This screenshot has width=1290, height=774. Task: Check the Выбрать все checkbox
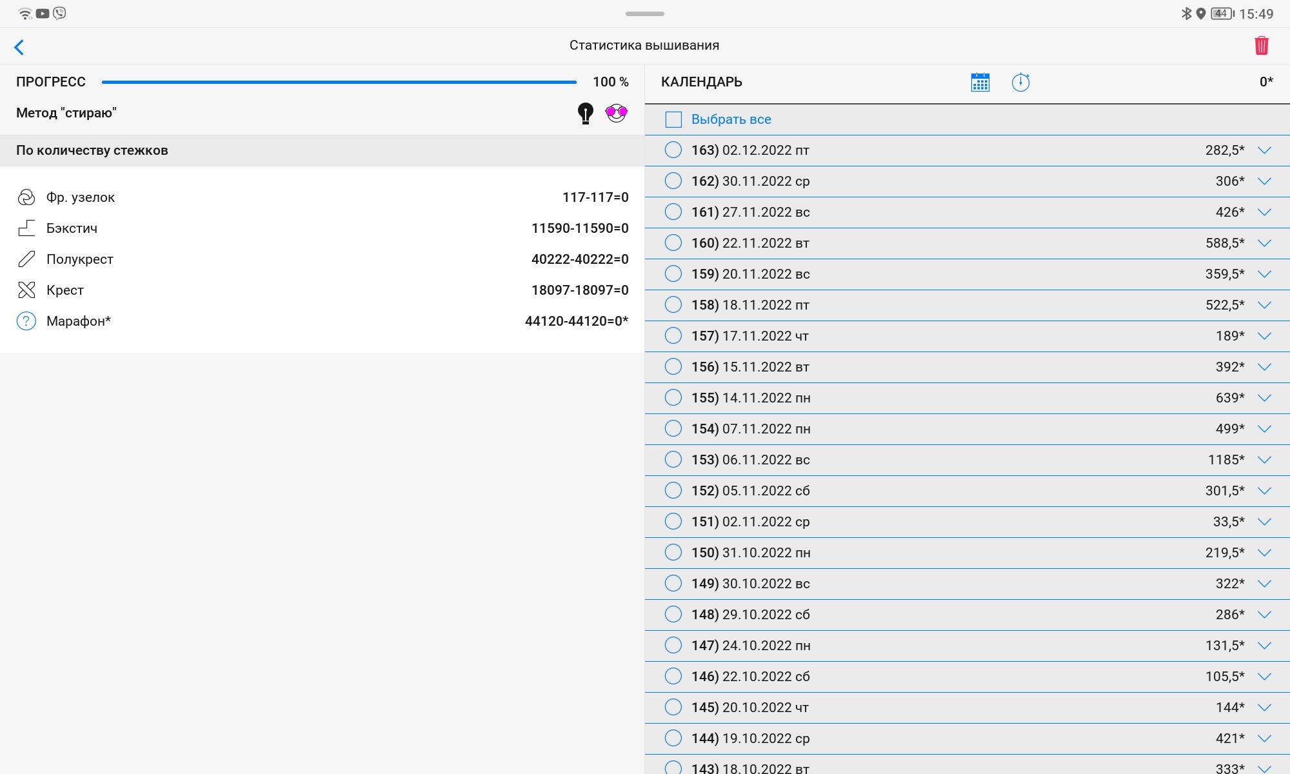coord(673,119)
